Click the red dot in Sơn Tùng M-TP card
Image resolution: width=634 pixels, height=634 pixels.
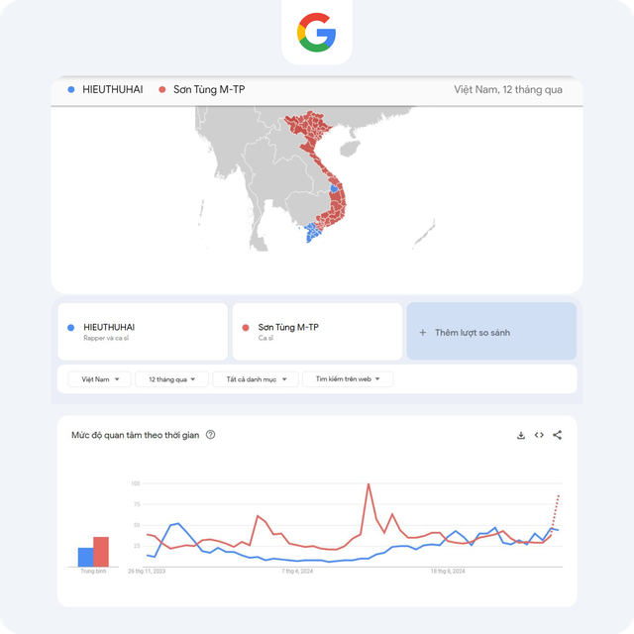[246, 328]
